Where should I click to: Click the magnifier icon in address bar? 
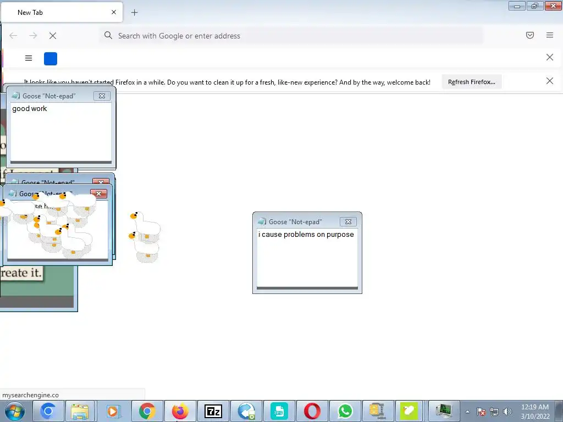point(108,35)
